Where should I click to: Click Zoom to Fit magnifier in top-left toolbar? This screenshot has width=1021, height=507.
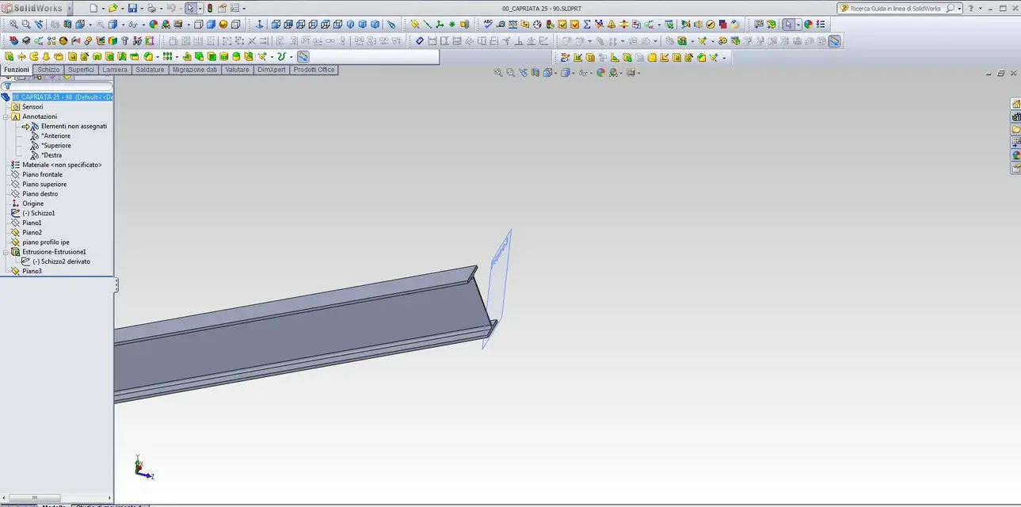(13, 24)
